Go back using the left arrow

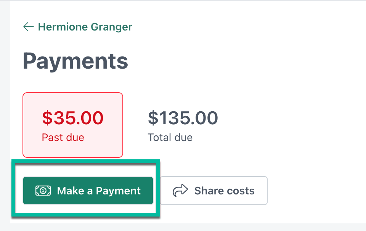click(29, 27)
